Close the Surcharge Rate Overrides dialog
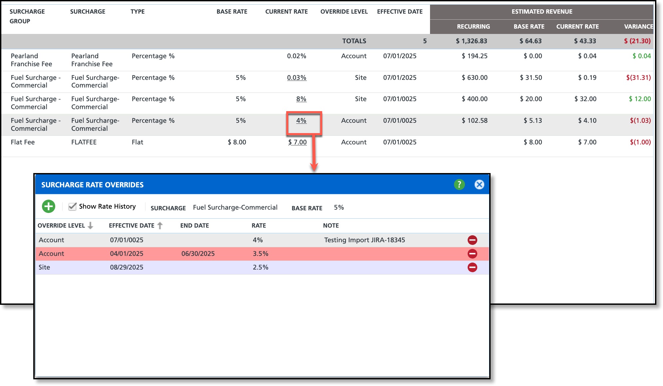The image size is (663, 386). [x=479, y=184]
